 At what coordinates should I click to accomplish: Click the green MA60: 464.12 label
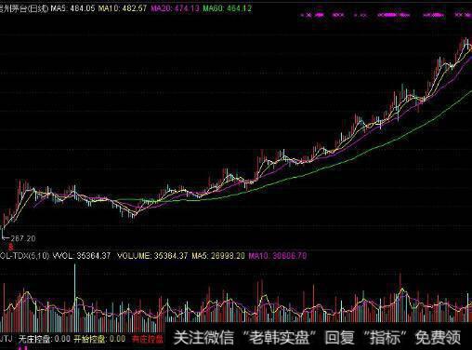(x=228, y=8)
